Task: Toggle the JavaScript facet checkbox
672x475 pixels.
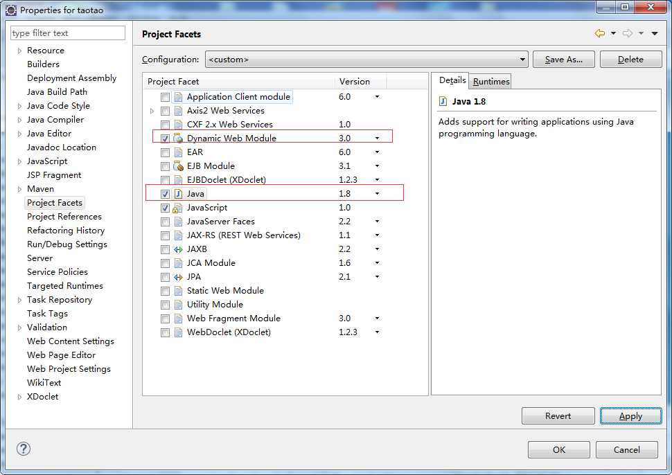Action: (x=165, y=208)
